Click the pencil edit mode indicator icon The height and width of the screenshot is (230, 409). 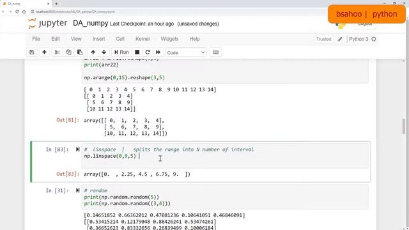point(339,39)
